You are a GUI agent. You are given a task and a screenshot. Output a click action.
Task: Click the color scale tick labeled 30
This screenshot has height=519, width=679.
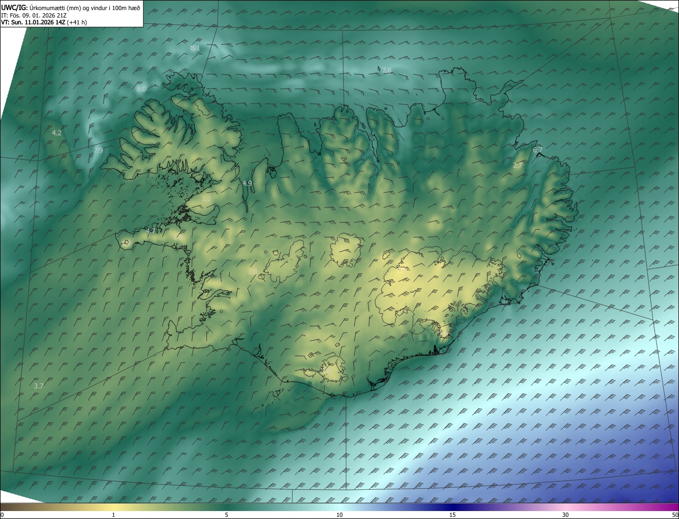[565, 515]
